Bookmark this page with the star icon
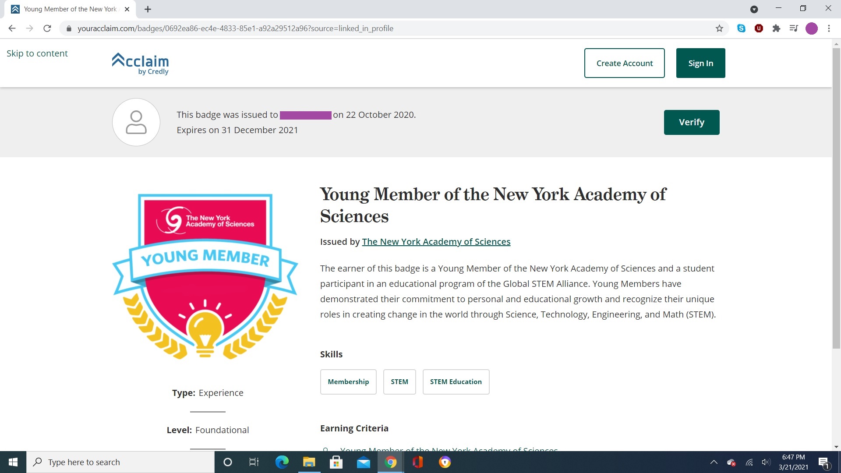The width and height of the screenshot is (841, 473). point(719,28)
